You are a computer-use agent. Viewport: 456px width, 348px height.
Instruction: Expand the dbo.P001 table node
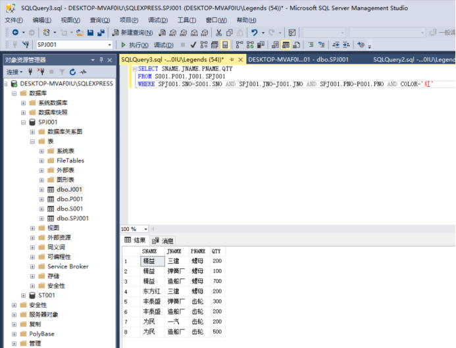[41, 199]
